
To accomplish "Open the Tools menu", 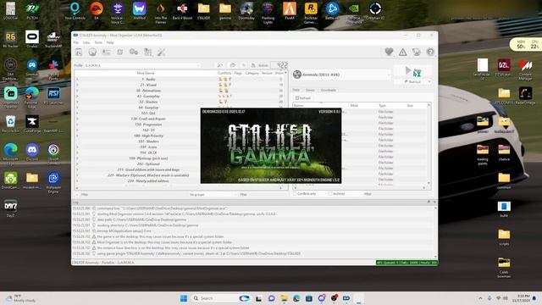I will tap(98, 42).
